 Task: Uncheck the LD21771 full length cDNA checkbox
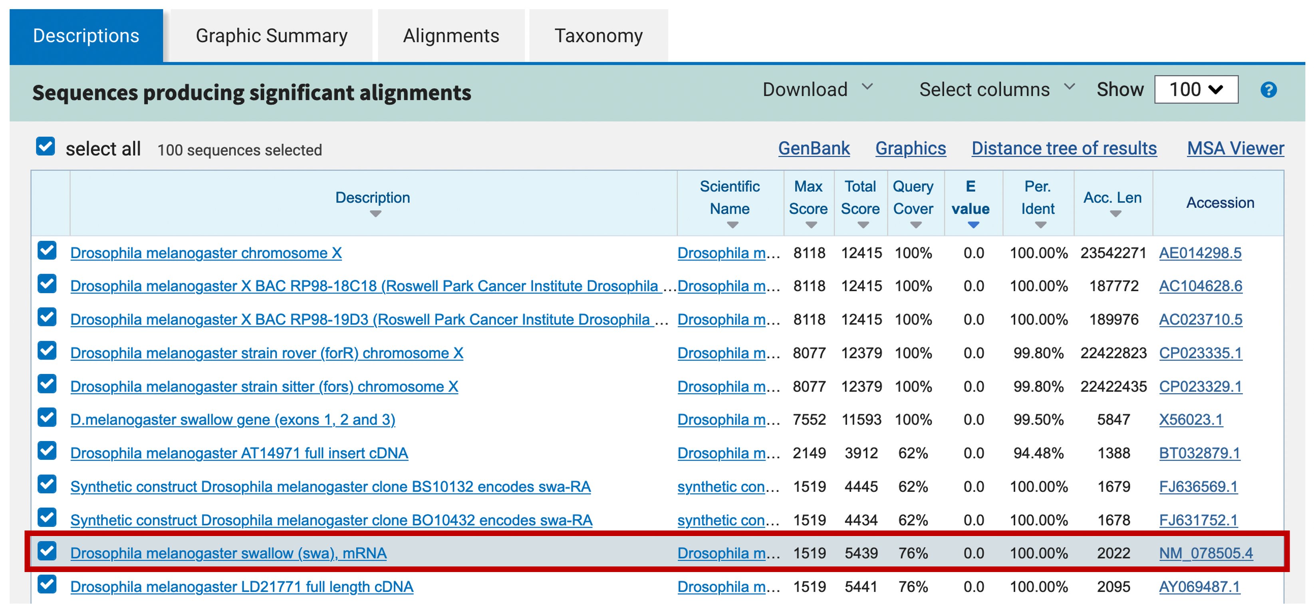click(47, 584)
